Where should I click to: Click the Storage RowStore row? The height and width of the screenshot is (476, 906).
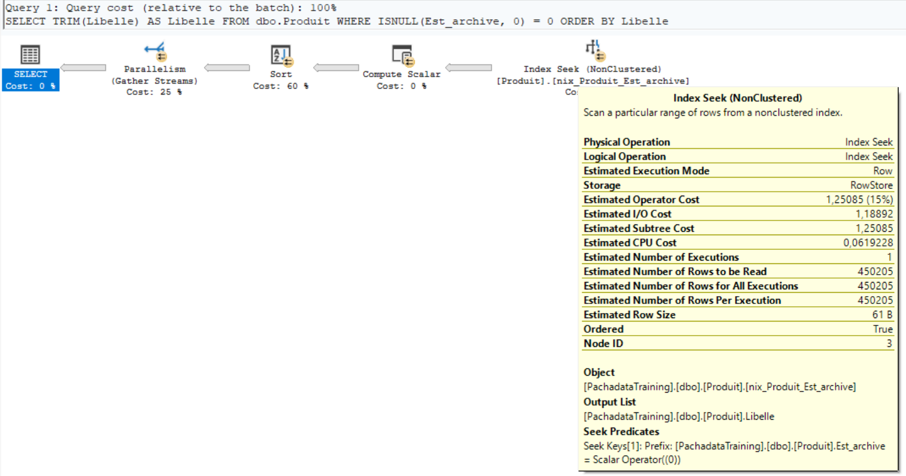(x=738, y=185)
